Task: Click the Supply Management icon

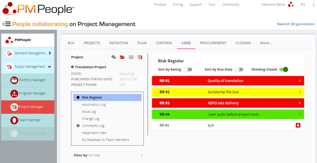Action: [9, 67]
